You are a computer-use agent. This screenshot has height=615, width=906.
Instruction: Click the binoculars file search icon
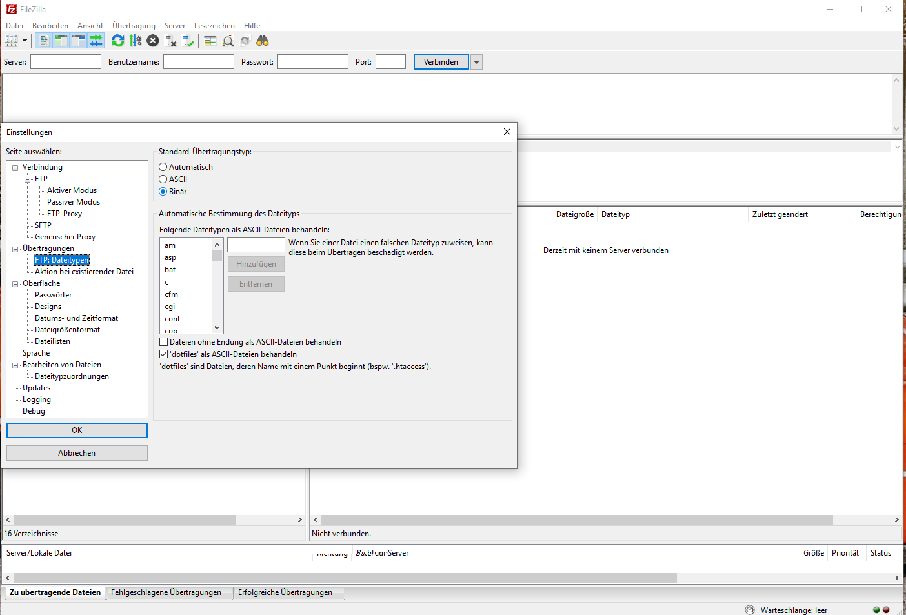(262, 41)
